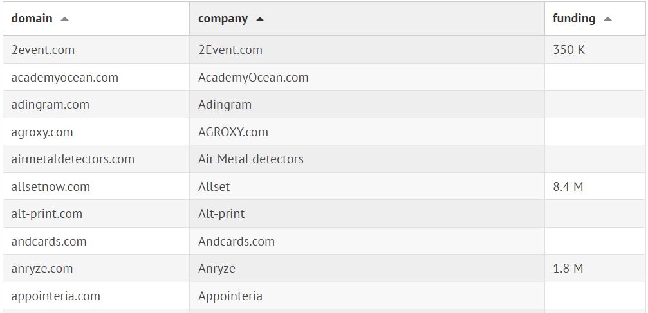This screenshot has width=648, height=313.
Task: Click the Appointeria company cell
Action: pos(230,296)
